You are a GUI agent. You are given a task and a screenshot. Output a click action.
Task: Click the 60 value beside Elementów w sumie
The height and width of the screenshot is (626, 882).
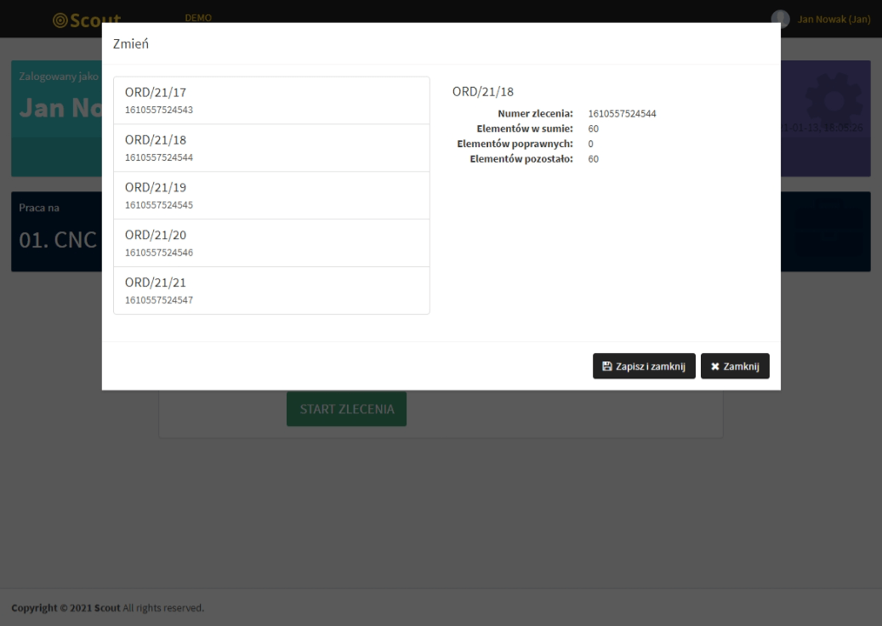tap(594, 128)
